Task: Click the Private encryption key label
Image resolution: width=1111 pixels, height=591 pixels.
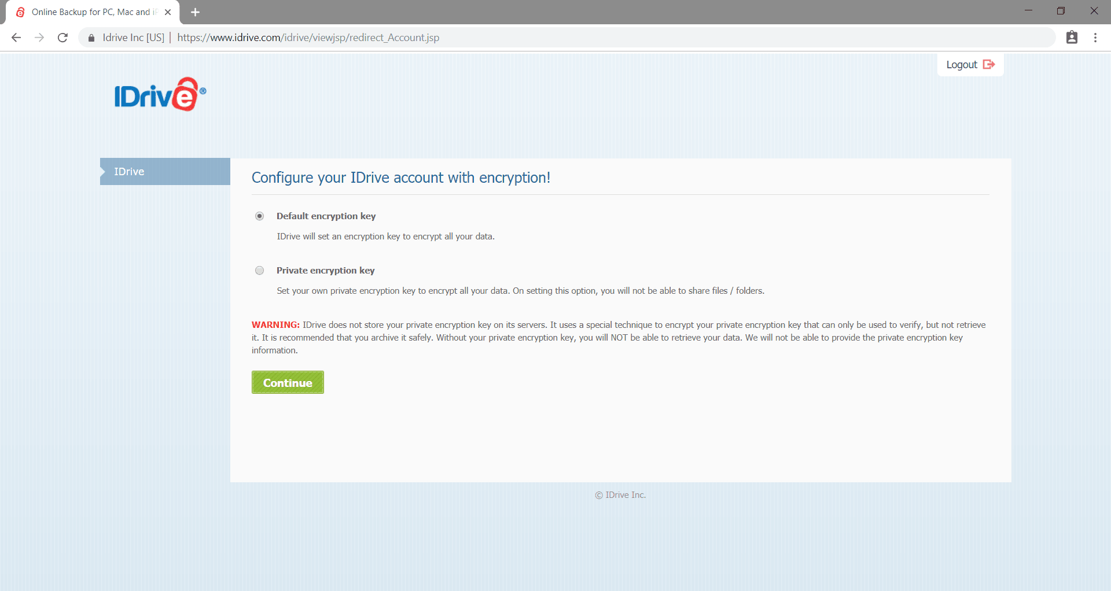Action: pos(325,271)
